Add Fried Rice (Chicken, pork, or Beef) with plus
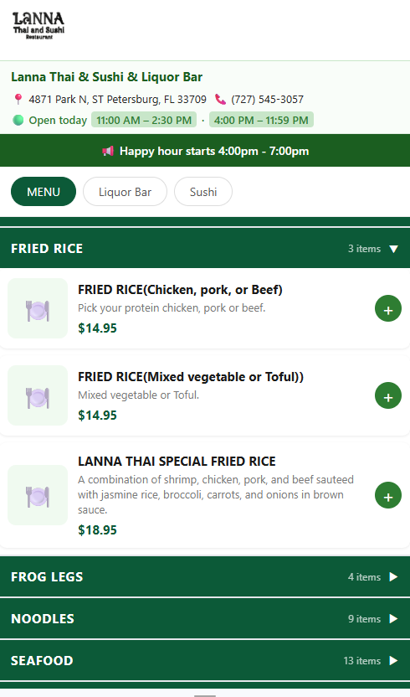The height and width of the screenshot is (697, 410). click(x=387, y=308)
